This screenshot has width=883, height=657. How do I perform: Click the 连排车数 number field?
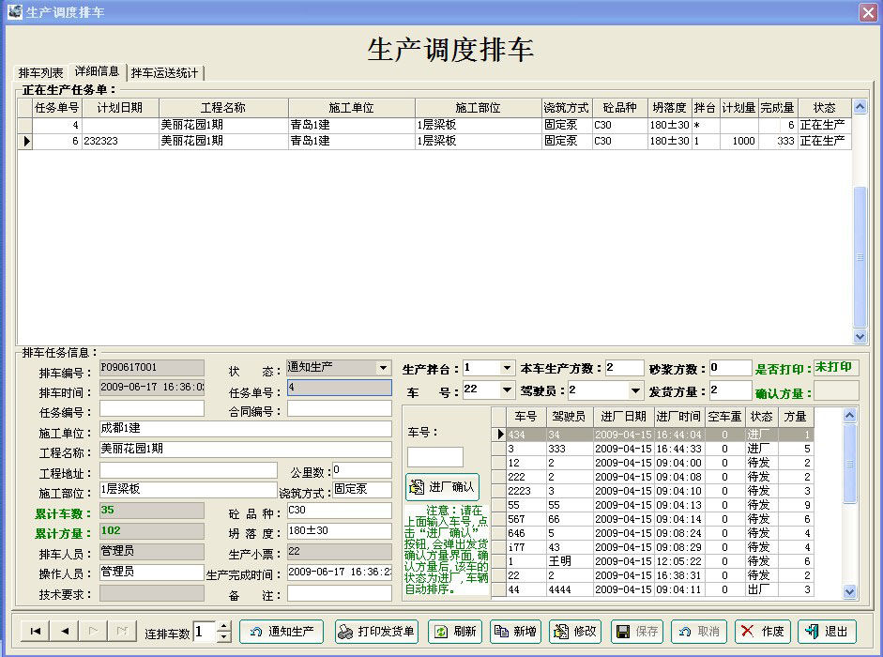(205, 632)
